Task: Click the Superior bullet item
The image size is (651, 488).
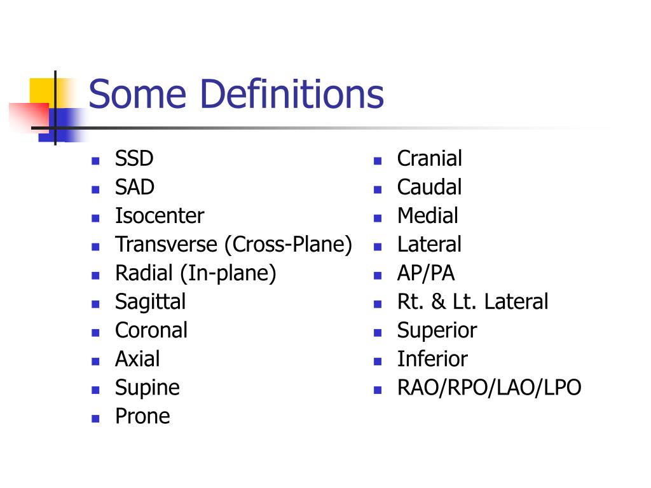Action: click(437, 330)
